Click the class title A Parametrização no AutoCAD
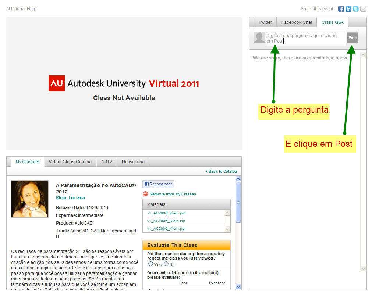Image resolution: width=372 pixels, height=301 pixels. (96, 188)
